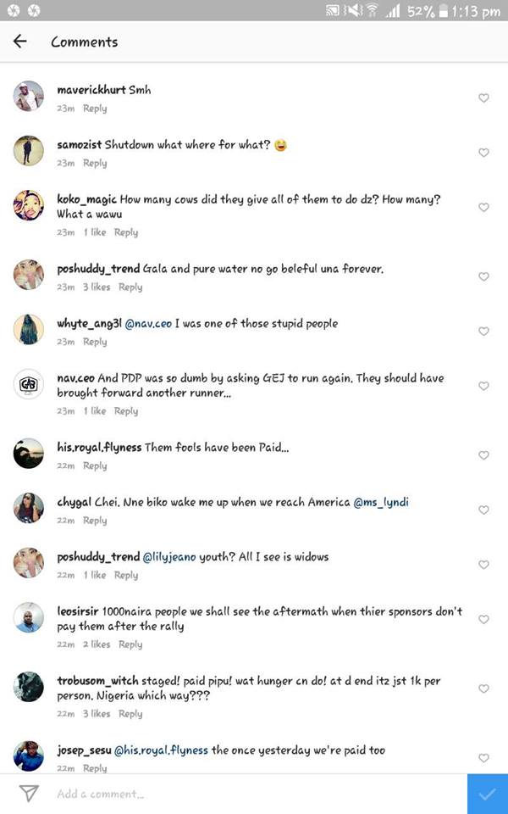Focus the 'Add a comment' field
The height and width of the screenshot is (814, 508).
(x=254, y=794)
